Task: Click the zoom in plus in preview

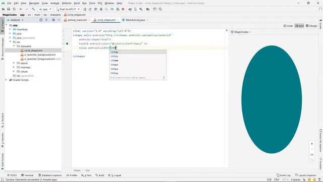Action: (312, 144)
